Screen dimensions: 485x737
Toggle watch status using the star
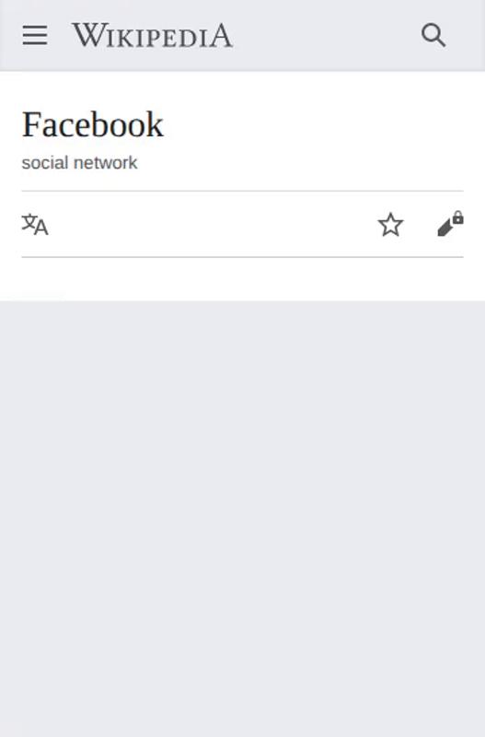click(390, 224)
